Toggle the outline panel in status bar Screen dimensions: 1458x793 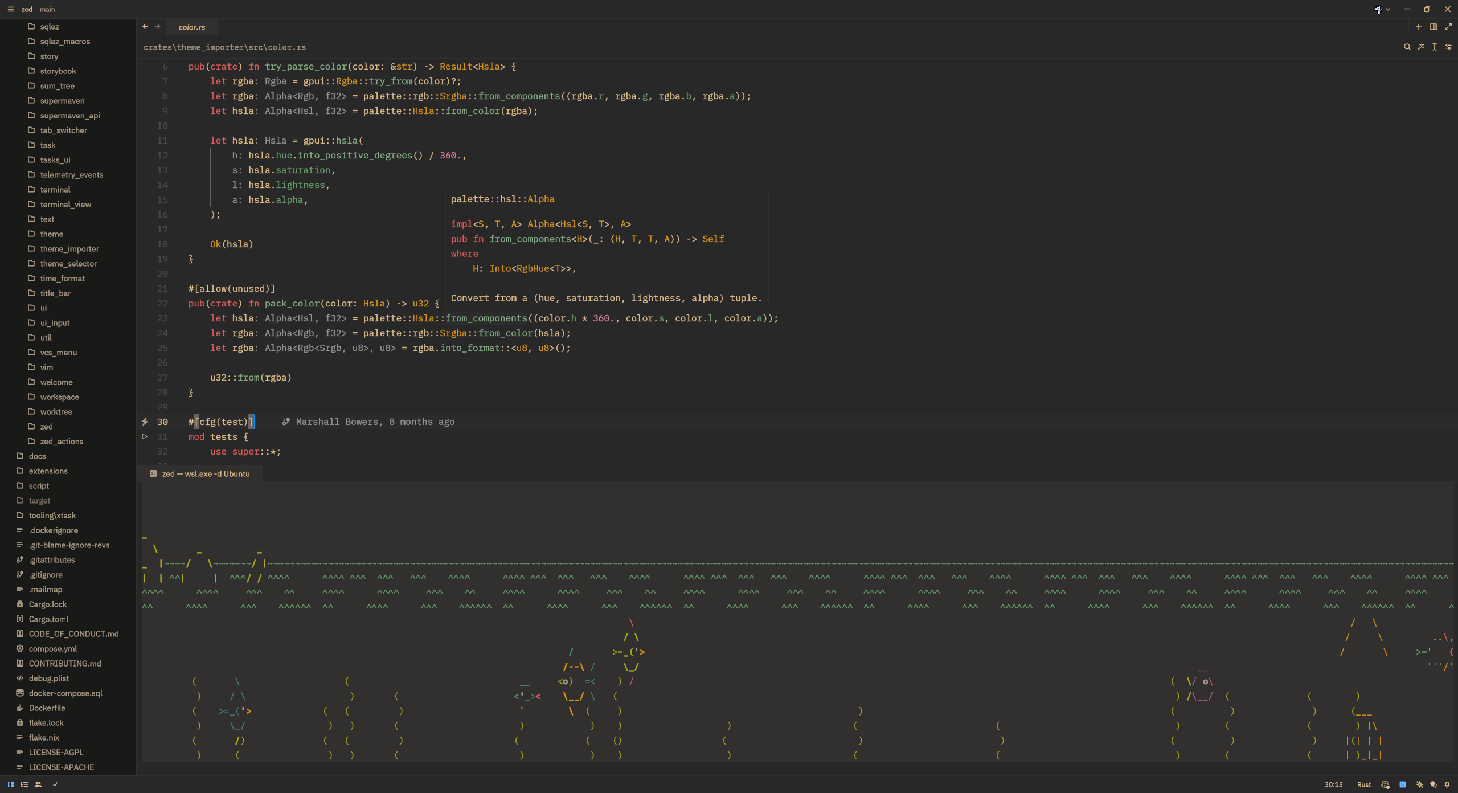[24, 784]
